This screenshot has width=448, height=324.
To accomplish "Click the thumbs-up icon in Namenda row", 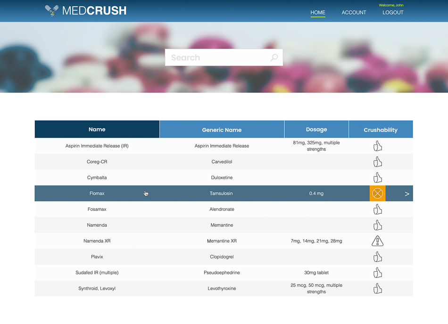I will [x=377, y=225].
